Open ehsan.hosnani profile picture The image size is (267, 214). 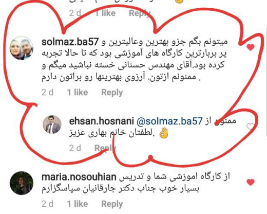[52, 124]
